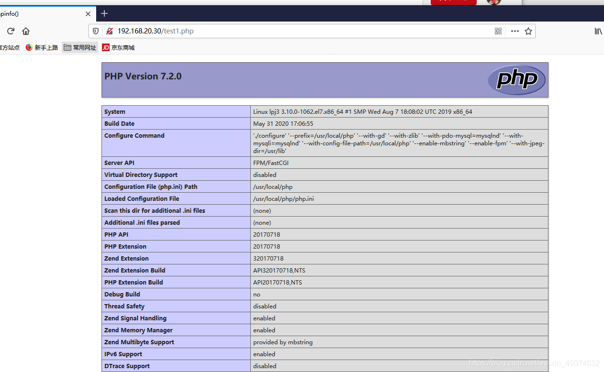604x372 pixels.
Task: Close the phpinfo() tab
Action: coord(88,14)
